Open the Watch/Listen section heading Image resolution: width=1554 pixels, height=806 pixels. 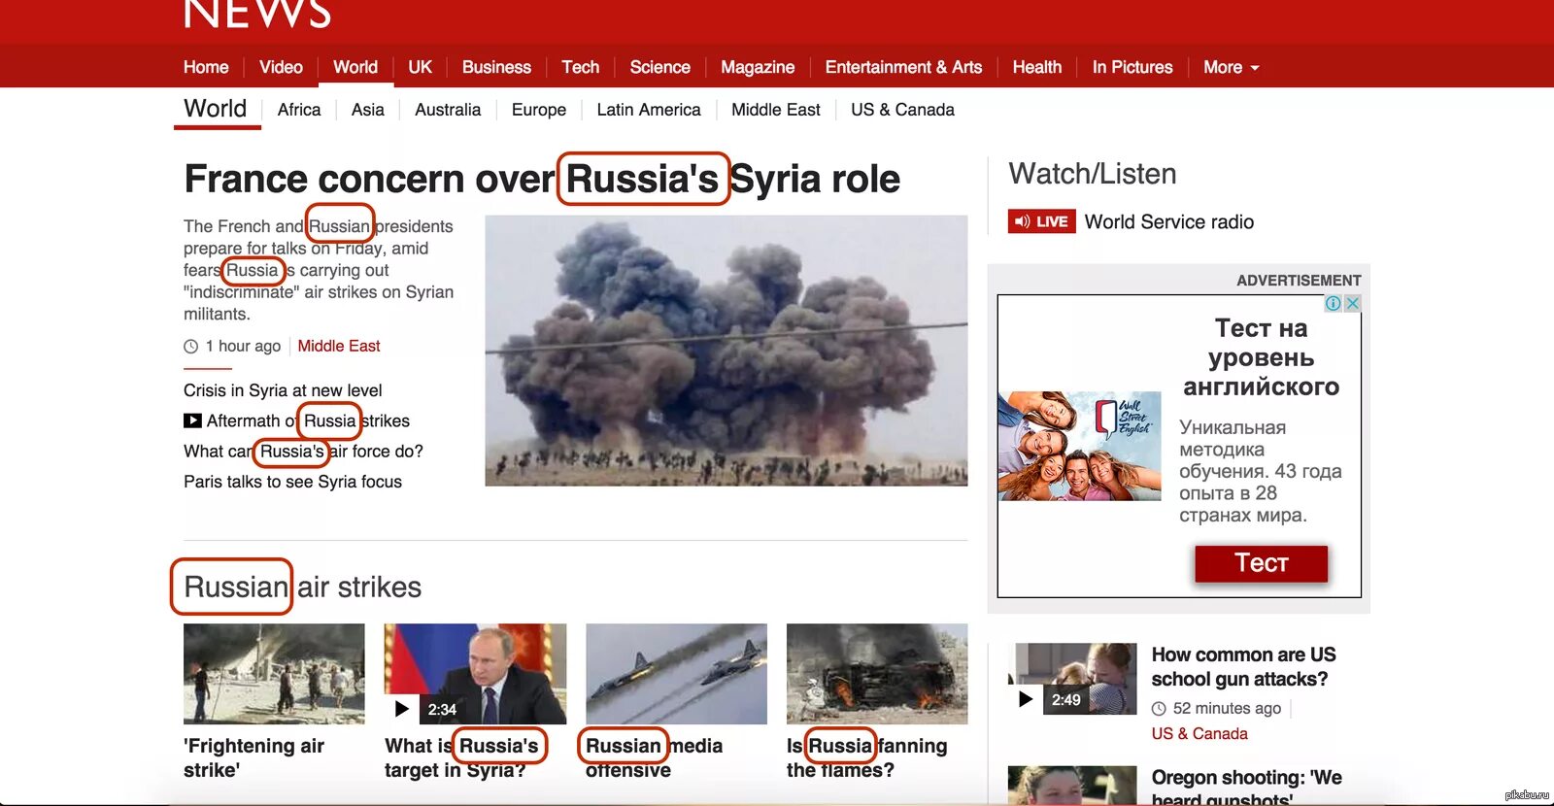coord(1093,174)
